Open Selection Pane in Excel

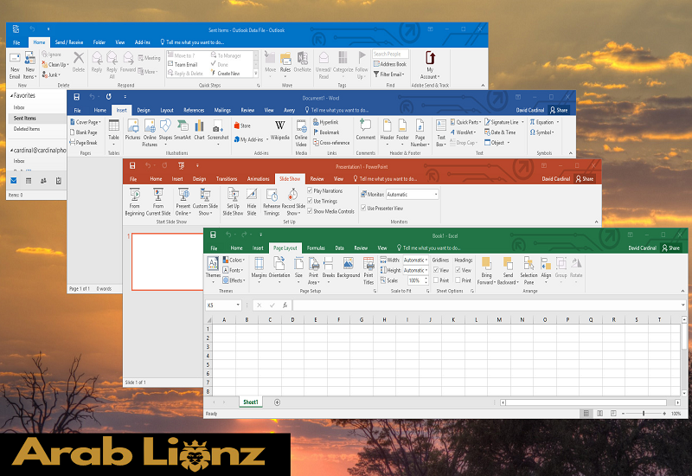pos(529,271)
